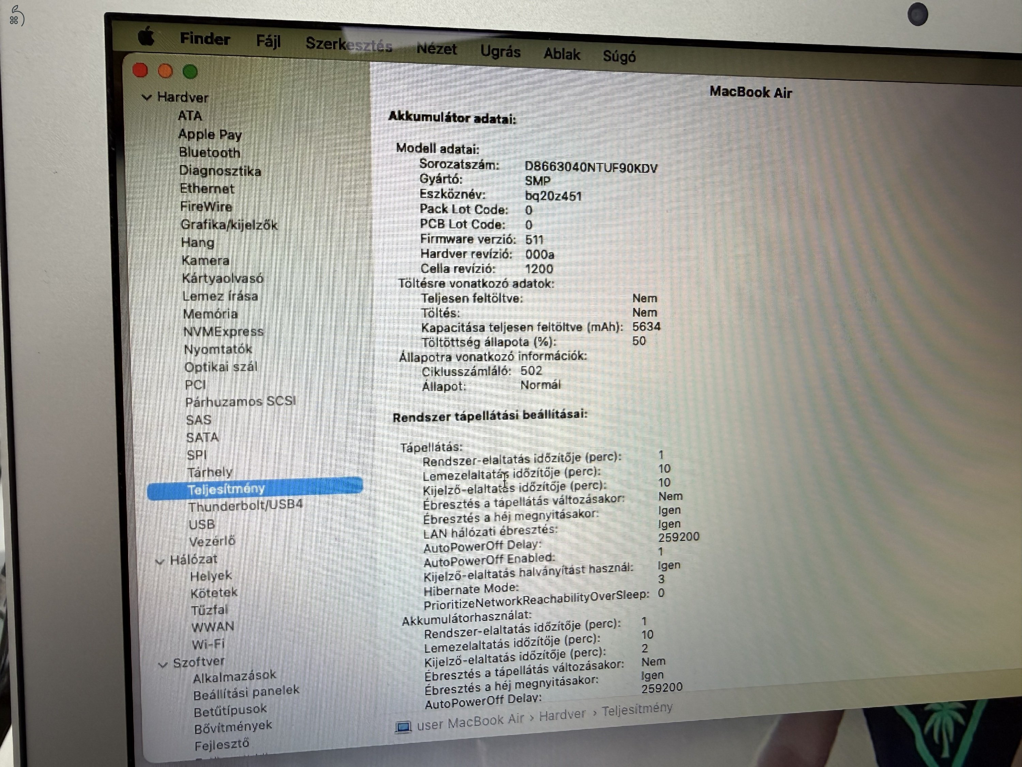Viewport: 1022px width, 767px height.
Task: Select Betűtípusok under Szoftver
Action: 230,711
